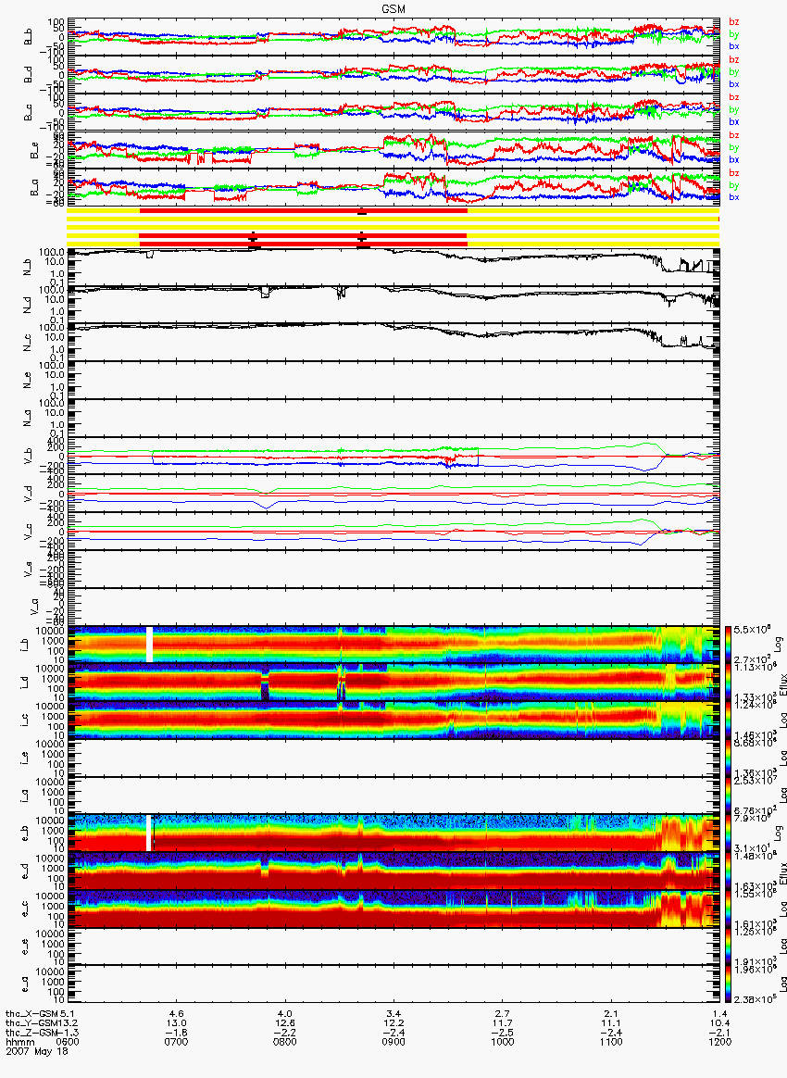
Task: Click the 5.5×10⁶ colorbar maximum value
Action: pos(751,630)
